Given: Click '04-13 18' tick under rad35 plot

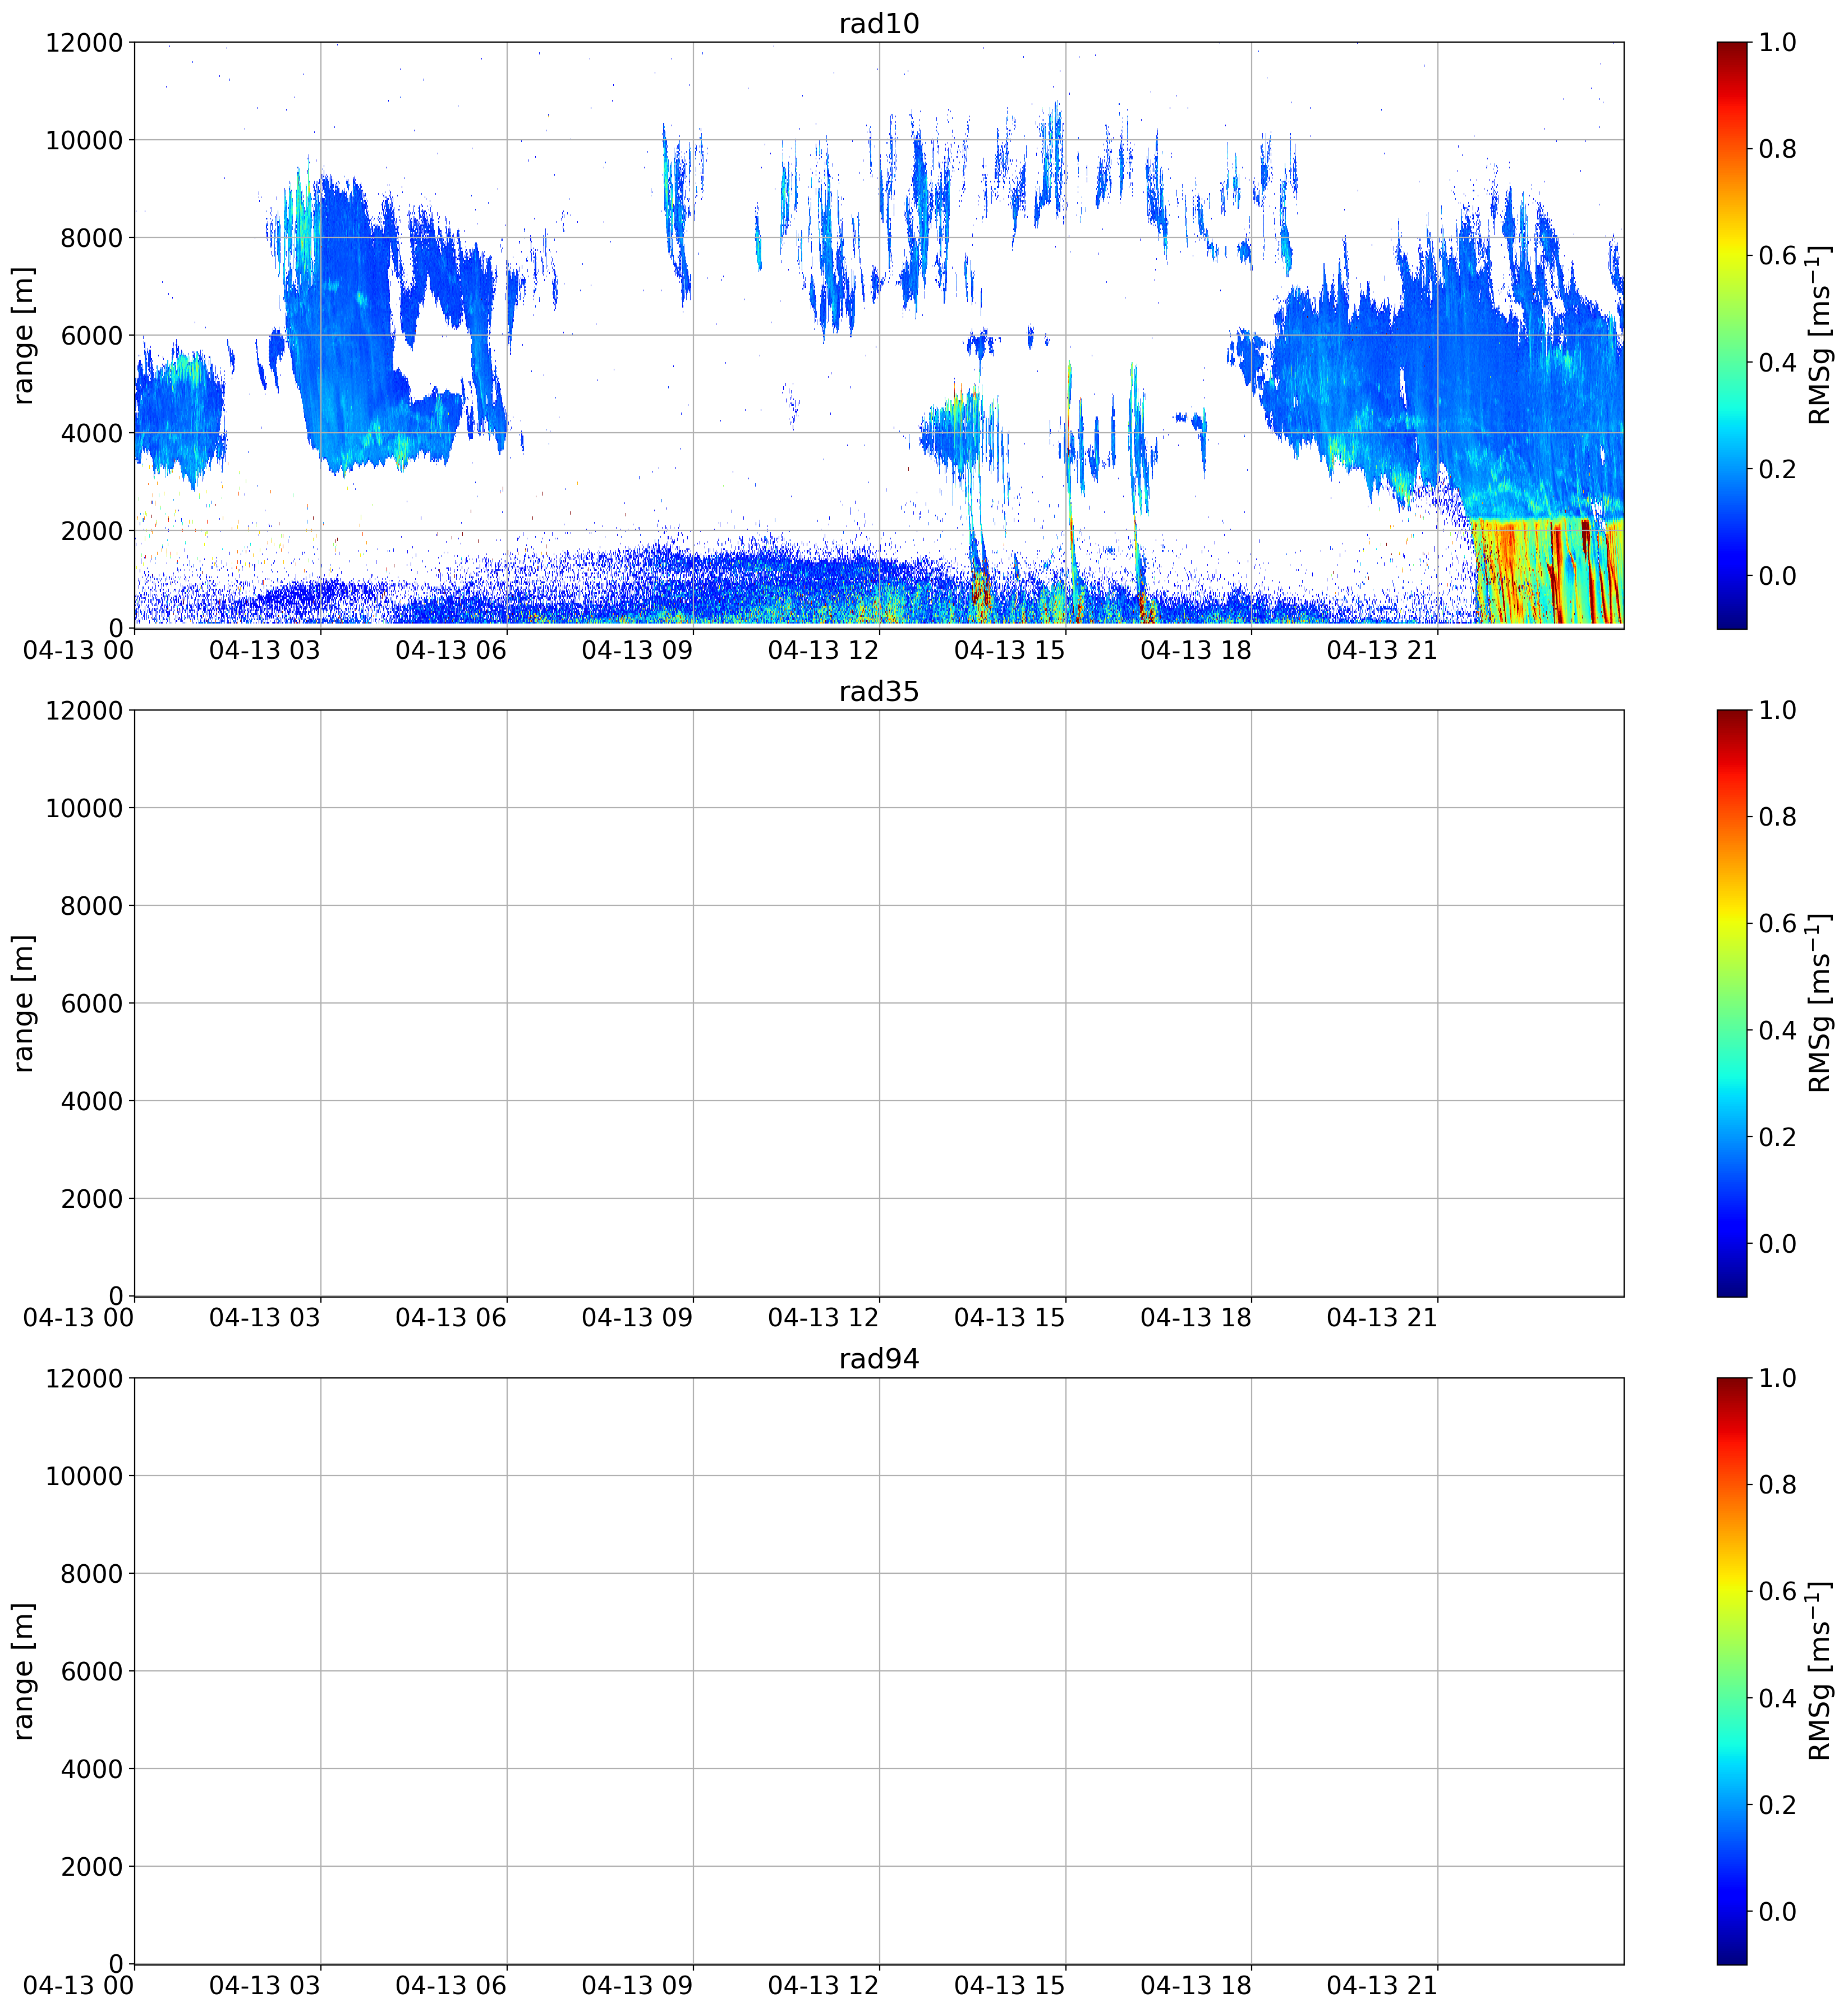Looking at the screenshot, I should pyautogui.click(x=1196, y=1318).
